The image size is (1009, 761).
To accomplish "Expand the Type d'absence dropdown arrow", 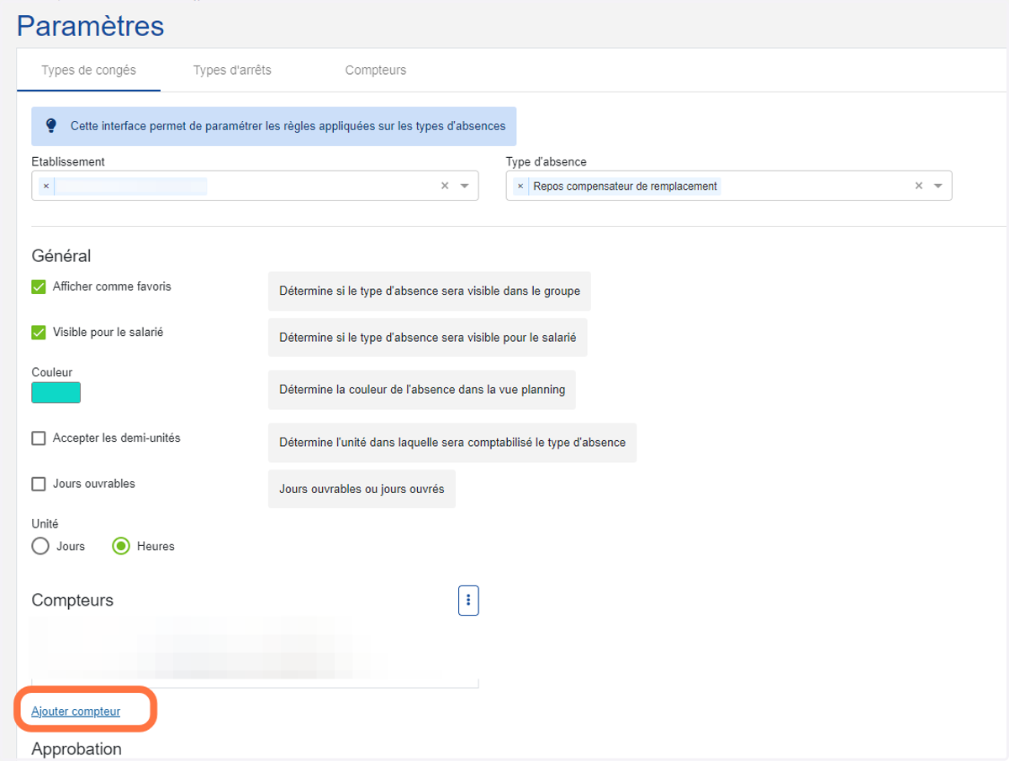I will (x=938, y=186).
